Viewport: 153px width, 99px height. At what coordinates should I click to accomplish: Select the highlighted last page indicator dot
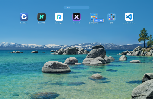(x=79, y=89)
